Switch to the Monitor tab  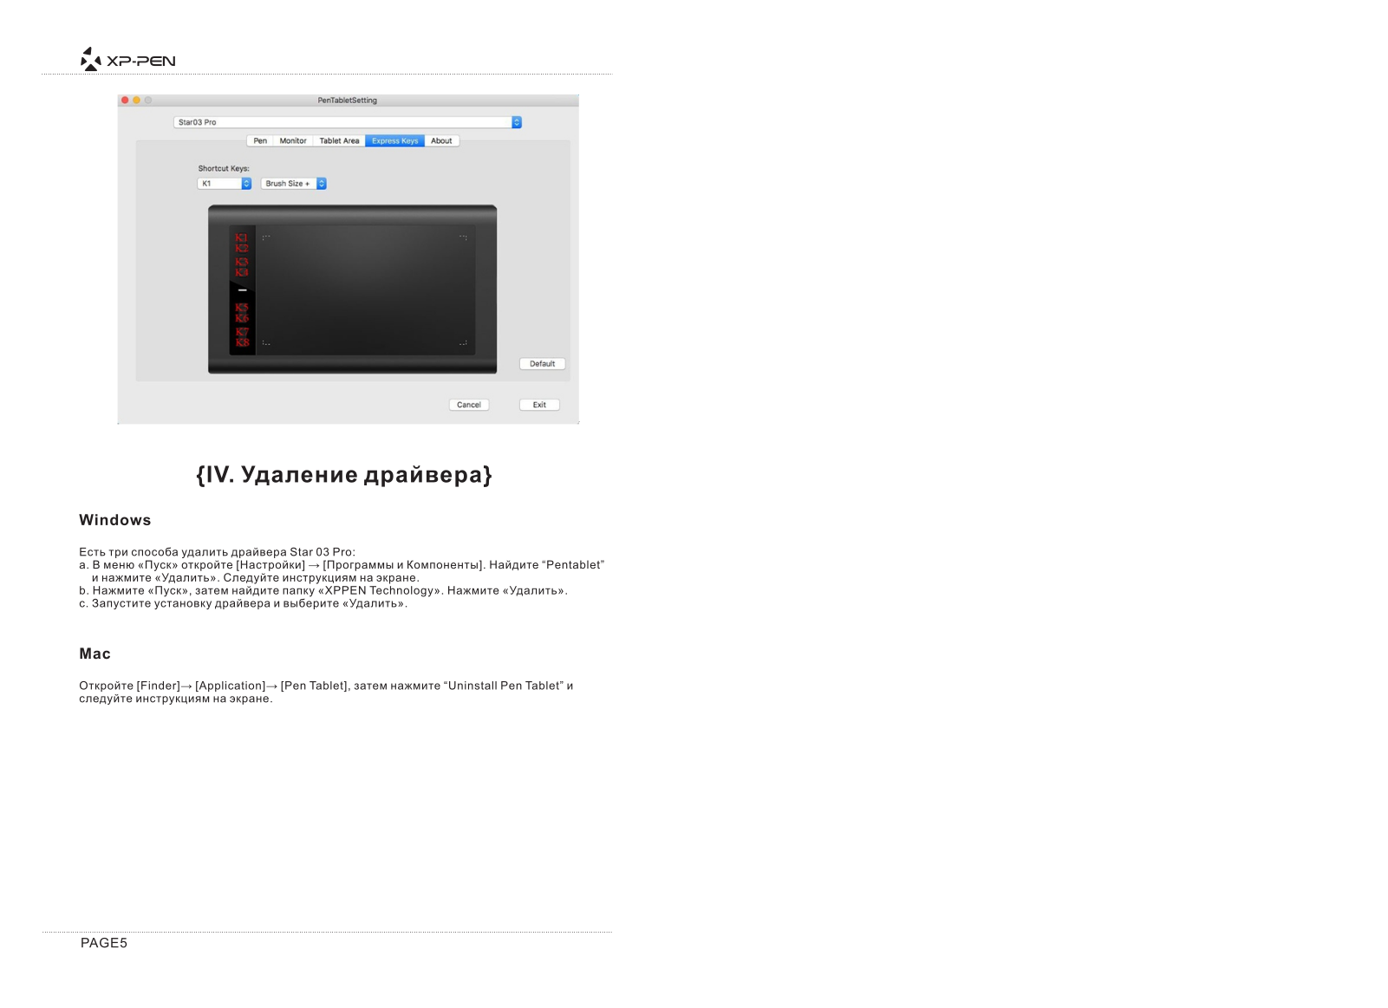pyautogui.click(x=293, y=140)
